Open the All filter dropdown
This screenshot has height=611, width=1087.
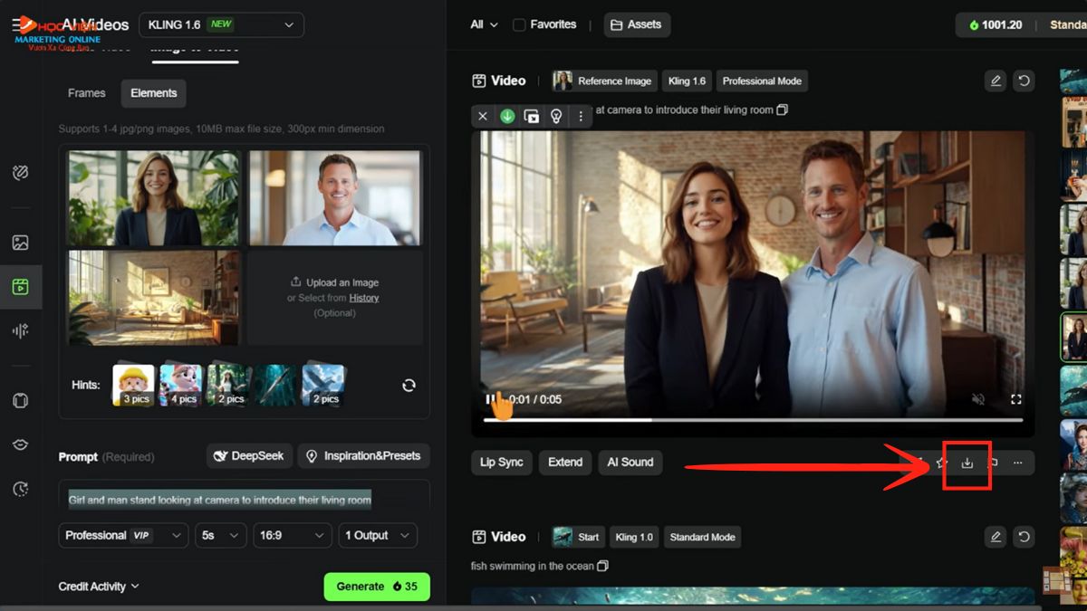click(484, 24)
